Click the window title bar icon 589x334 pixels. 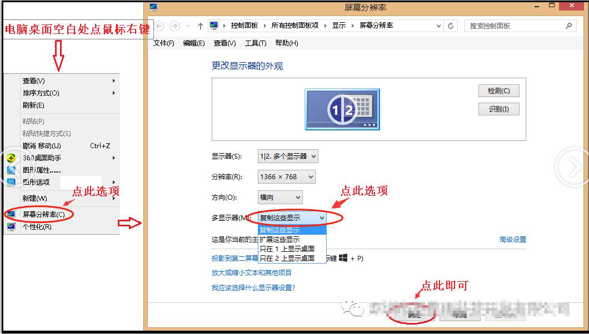(x=153, y=7)
